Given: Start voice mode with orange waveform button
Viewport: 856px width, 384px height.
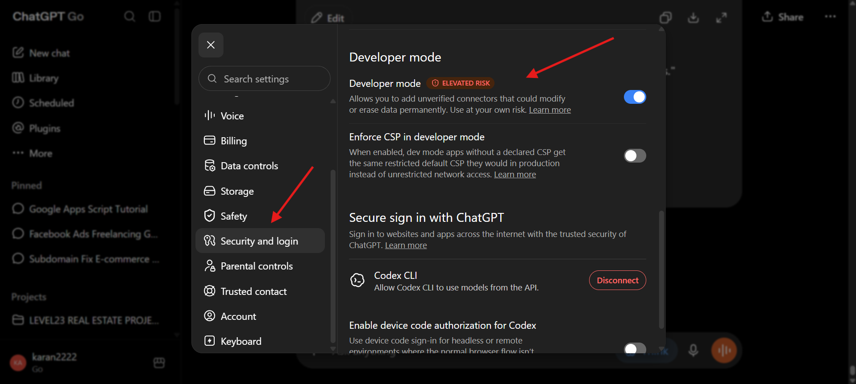Looking at the screenshot, I should click(x=724, y=351).
